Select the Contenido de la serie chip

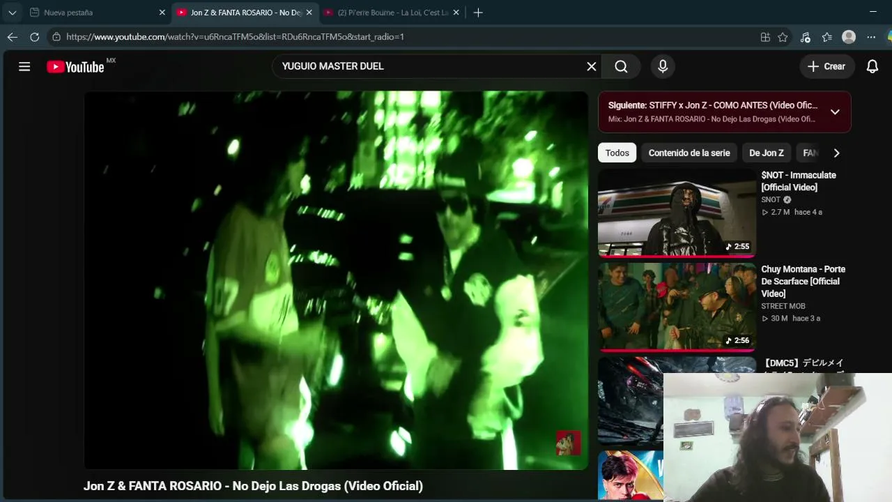coord(689,153)
